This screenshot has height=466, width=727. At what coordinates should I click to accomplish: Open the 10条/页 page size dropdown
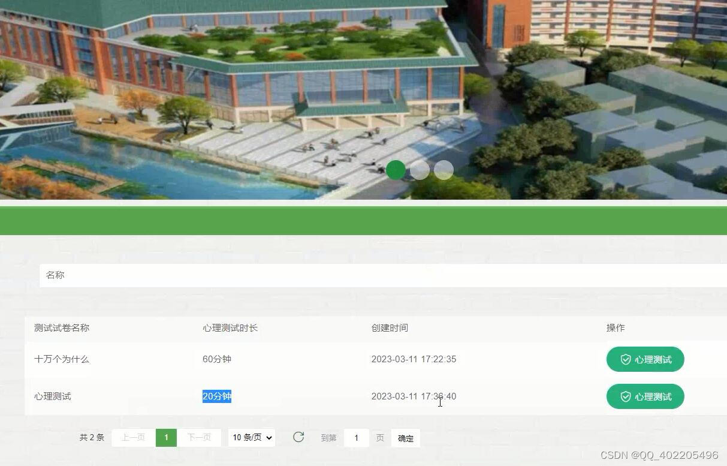coord(251,437)
